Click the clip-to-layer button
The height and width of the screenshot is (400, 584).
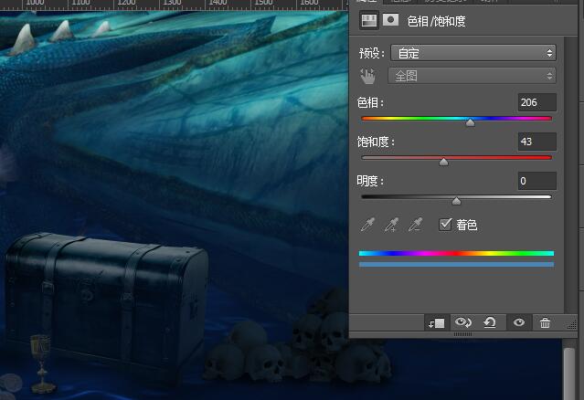(x=437, y=322)
